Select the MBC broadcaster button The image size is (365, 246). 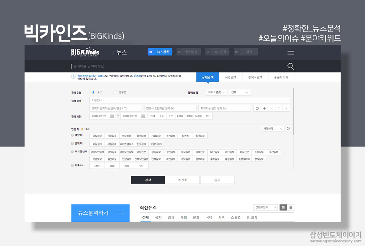[x=97, y=166]
